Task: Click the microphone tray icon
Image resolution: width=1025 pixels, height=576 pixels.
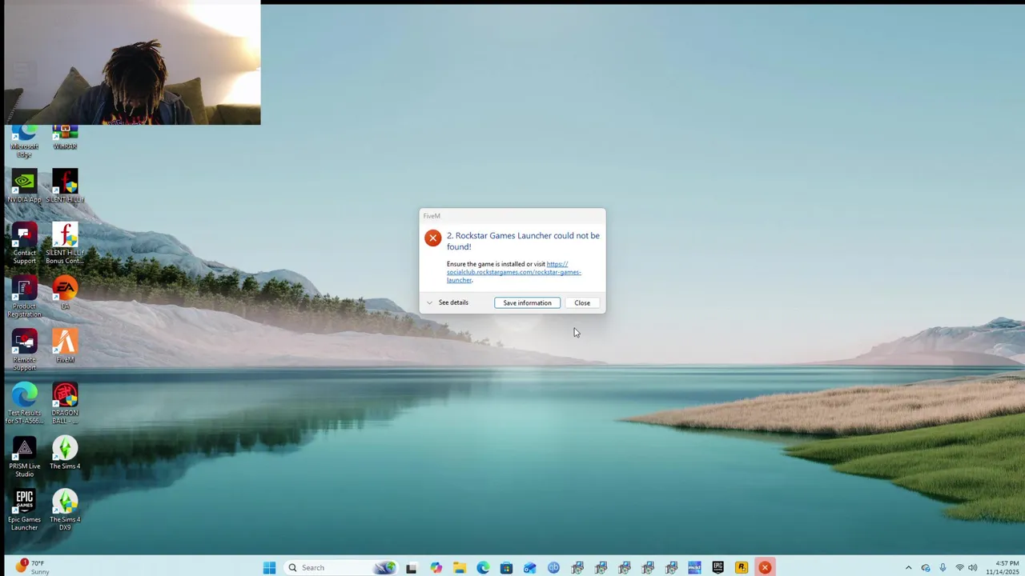Action: coord(943,568)
